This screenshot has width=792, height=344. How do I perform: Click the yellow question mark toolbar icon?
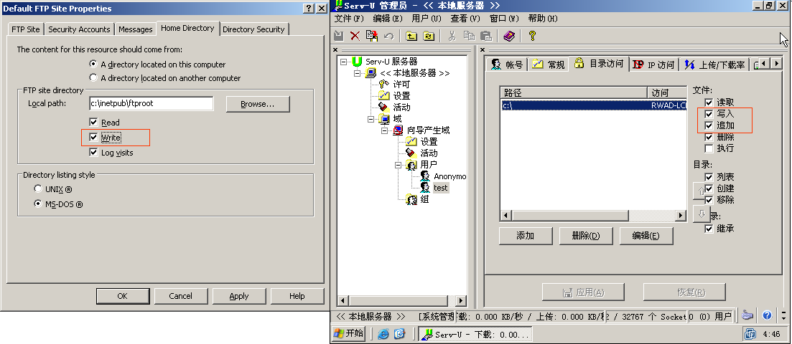(532, 36)
